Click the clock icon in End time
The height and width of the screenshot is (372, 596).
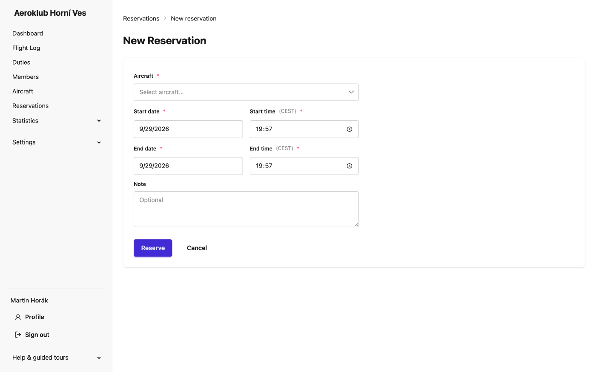350,166
